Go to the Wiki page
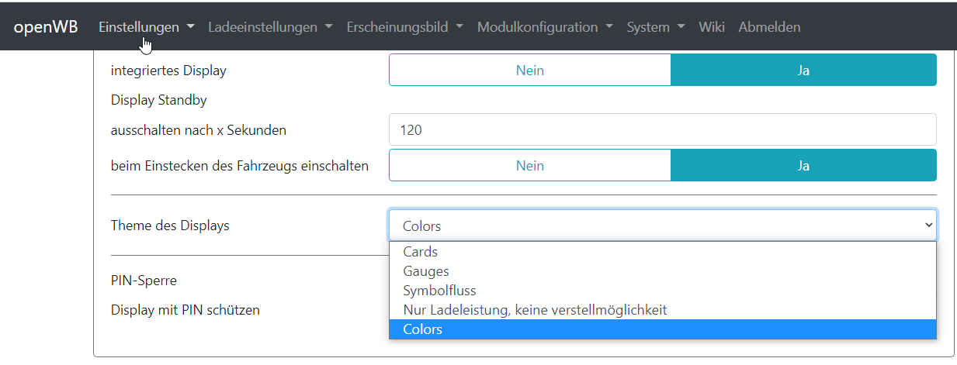This screenshot has height=365, width=957. 711,27
